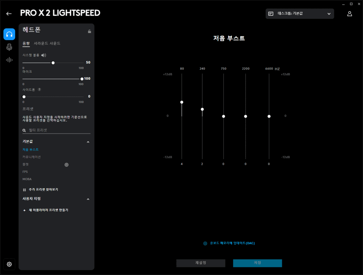Click the 저장 button

pyautogui.click(x=257, y=263)
